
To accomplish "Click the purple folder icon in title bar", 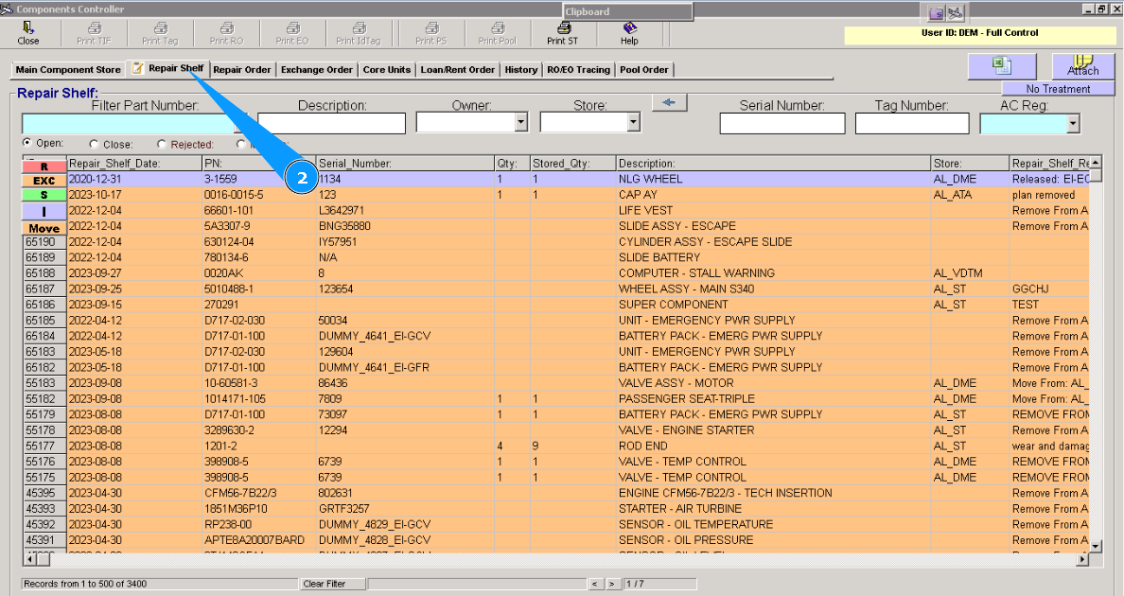I will 937,12.
